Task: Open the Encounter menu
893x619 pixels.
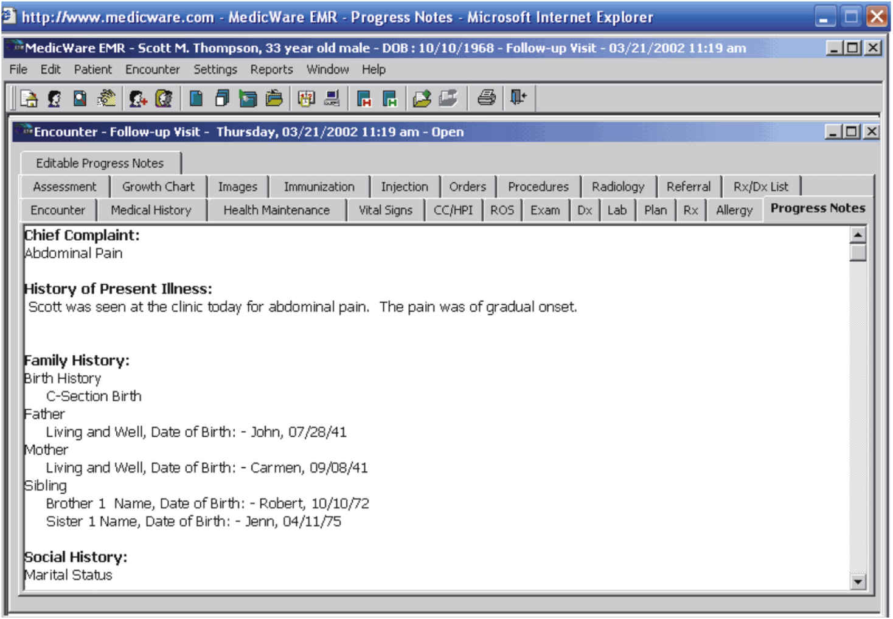Action: tap(152, 69)
